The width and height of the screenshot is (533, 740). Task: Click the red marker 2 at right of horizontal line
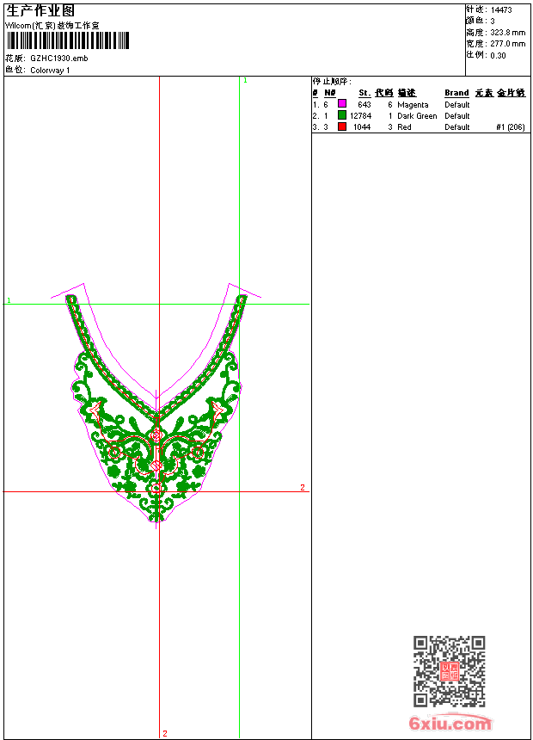tap(302, 488)
